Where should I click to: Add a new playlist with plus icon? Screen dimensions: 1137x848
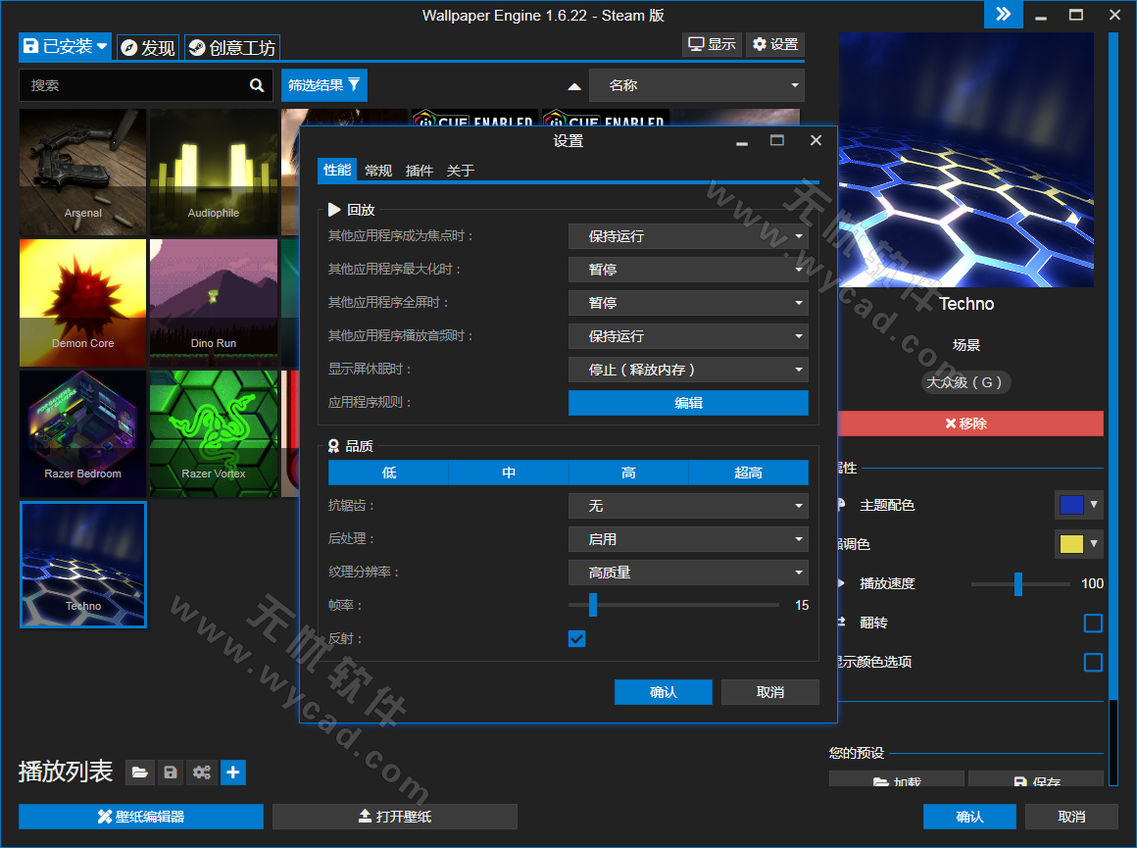pyautogui.click(x=232, y=773)
